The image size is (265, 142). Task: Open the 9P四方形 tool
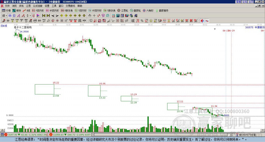coord(52,10)
